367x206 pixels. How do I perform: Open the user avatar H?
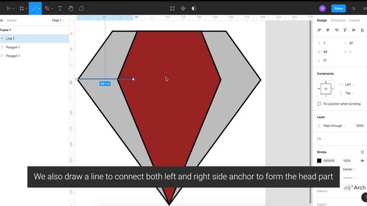322,9
